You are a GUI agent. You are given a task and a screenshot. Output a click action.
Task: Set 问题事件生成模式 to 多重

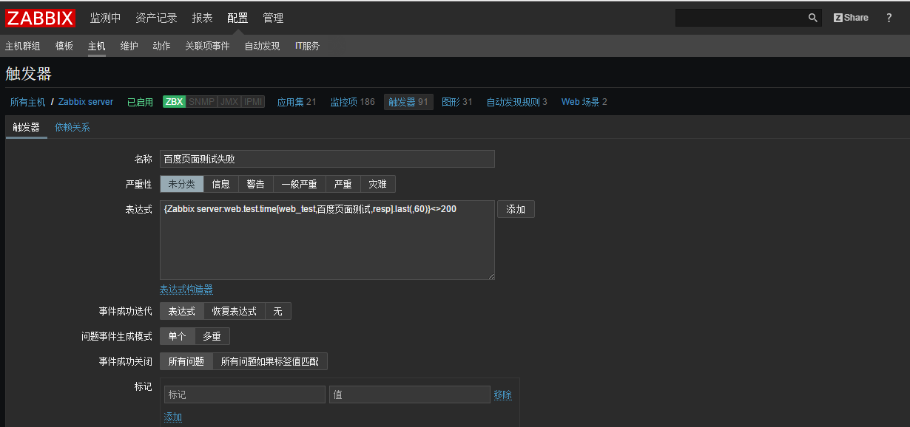click(x=212, y=335)
